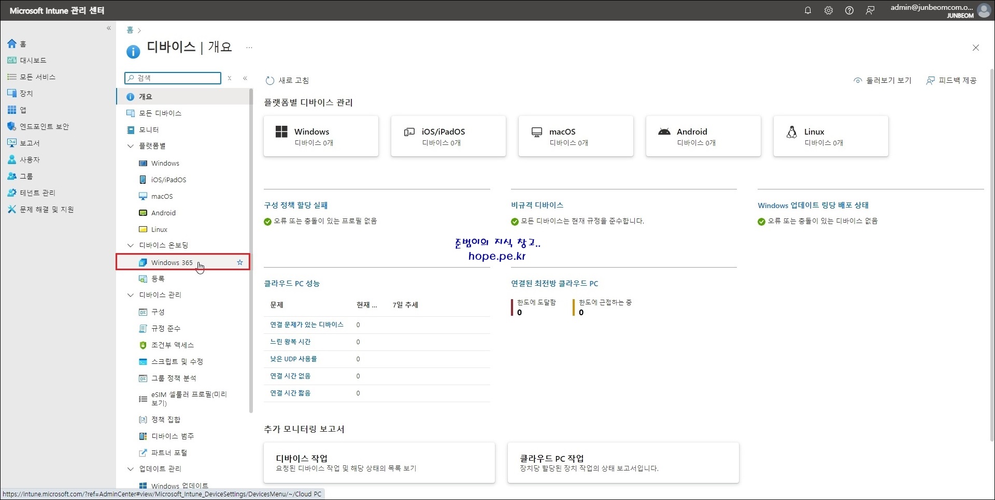Open the Linux platform card

pos(831,136)
